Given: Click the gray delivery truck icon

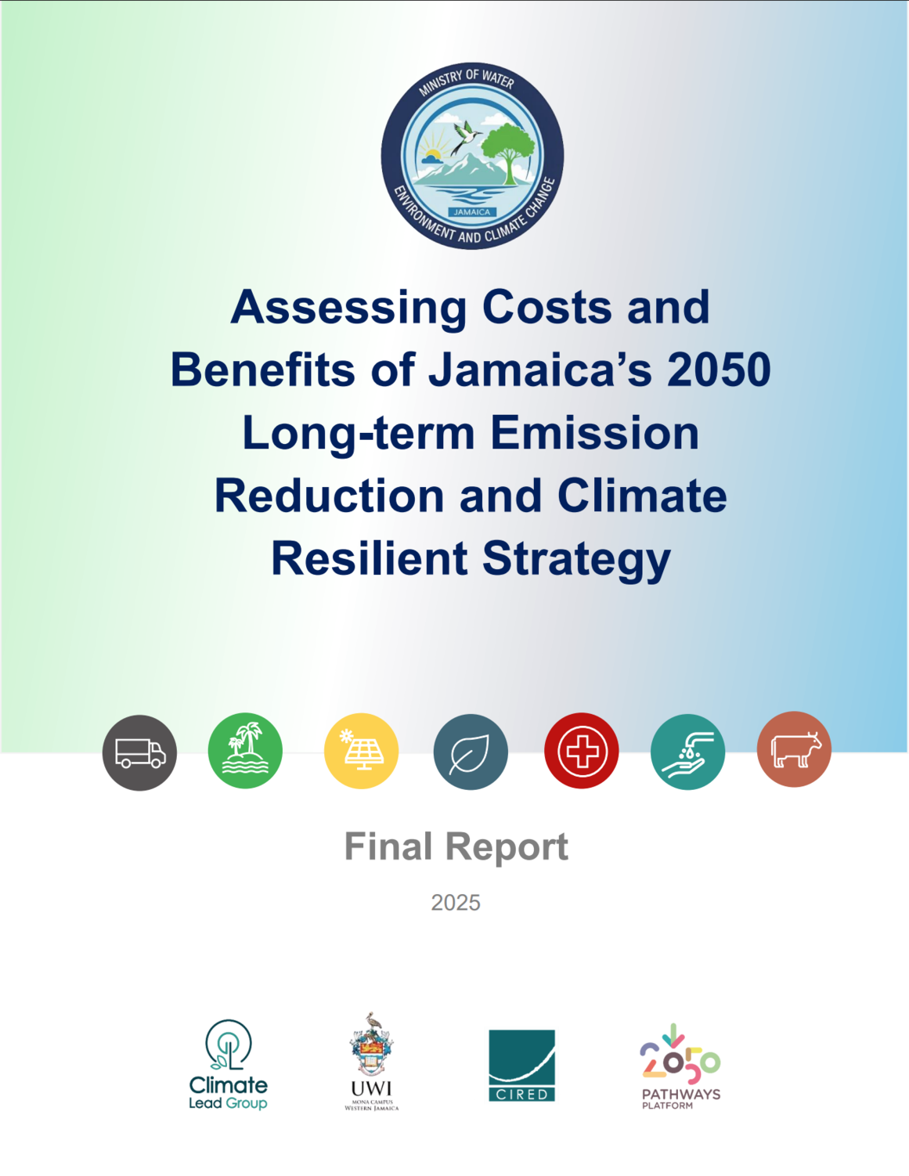Looking at the screenshot, I should 139,752.
